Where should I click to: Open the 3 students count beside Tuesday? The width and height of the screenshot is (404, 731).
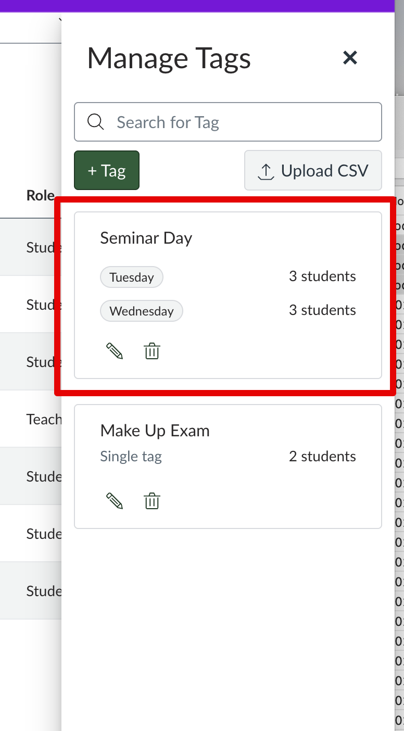coord(322,276)
